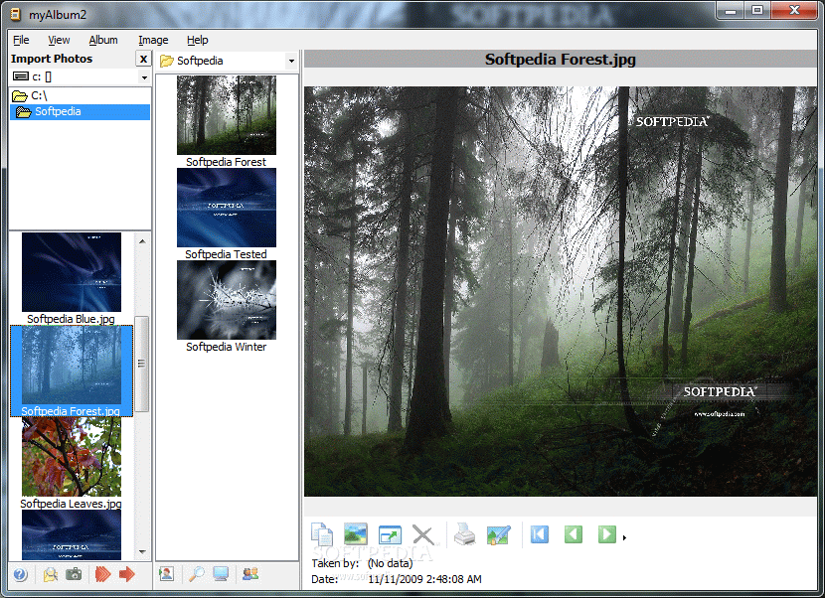
Task: Go to next image with green right arrow
Action: pos(607,534)
